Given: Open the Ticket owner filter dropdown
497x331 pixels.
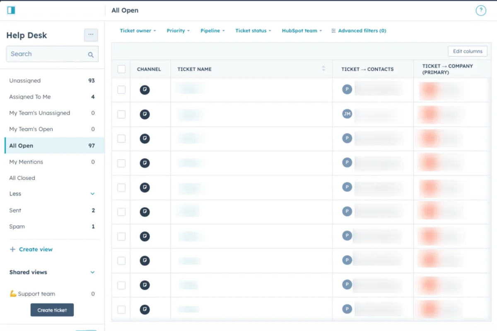Looking at the screenshot, I should tap(138, 30).
